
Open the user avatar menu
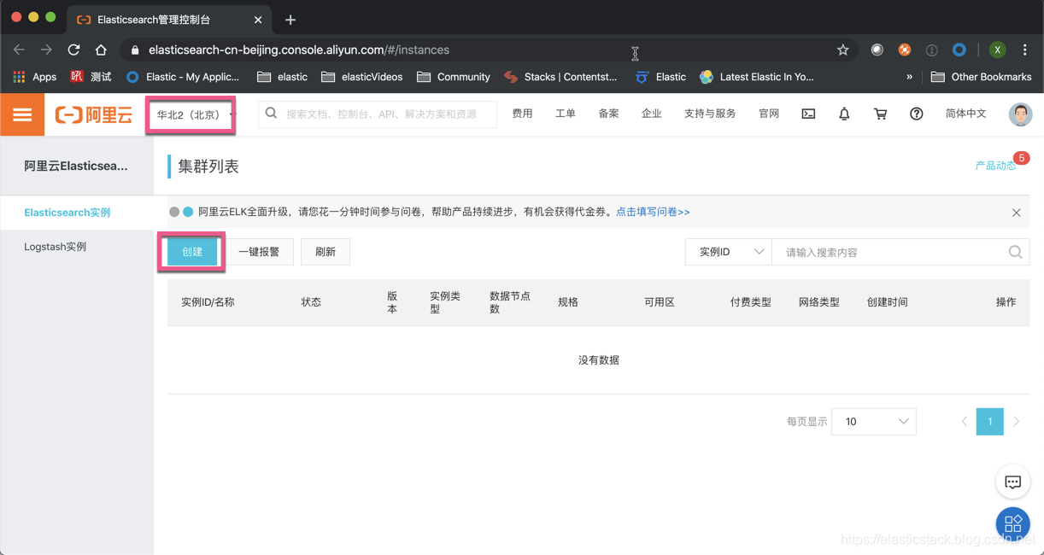tap(1020, 114)
